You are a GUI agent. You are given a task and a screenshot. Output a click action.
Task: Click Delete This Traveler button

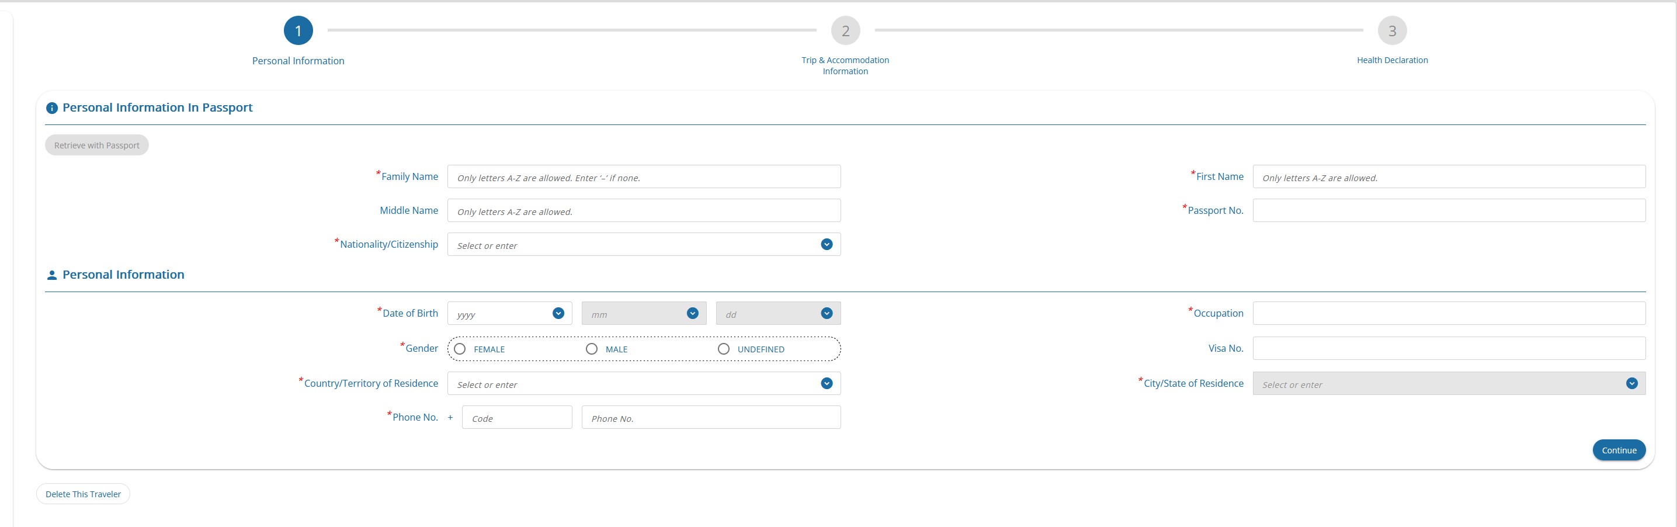[x=84, y=494]
